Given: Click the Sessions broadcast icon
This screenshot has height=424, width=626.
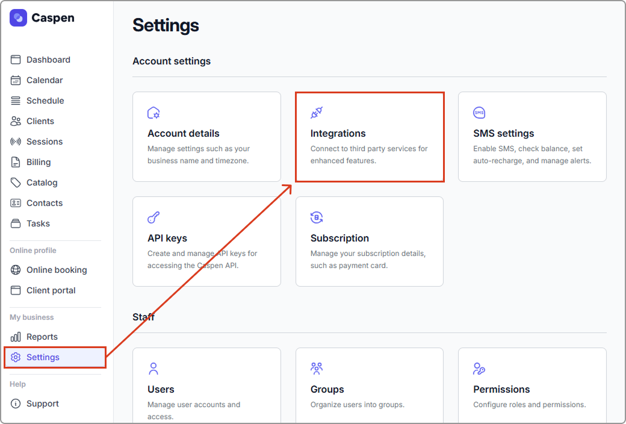Looking at the screenshot, I should pos(16,142).
